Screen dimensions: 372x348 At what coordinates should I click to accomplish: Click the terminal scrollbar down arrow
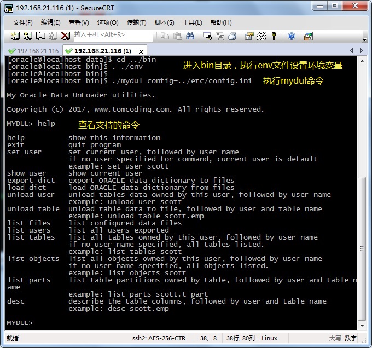[x=362, y=326]
